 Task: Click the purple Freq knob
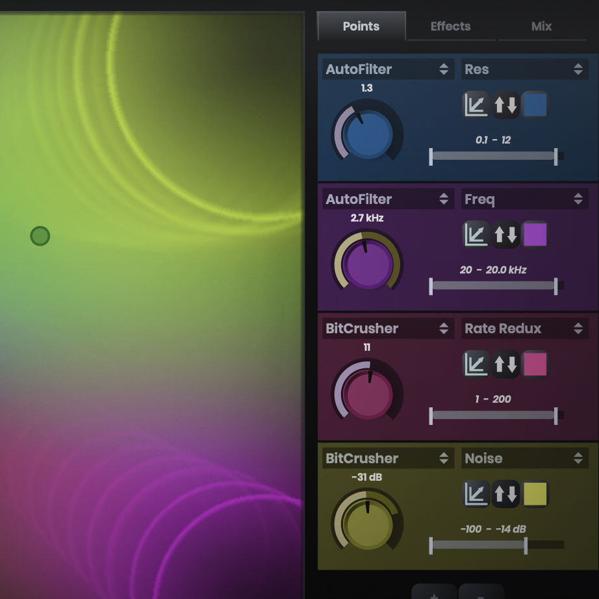click(x=368, y=264)
